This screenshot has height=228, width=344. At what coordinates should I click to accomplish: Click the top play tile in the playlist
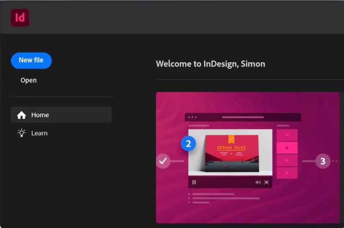click(287, 135)
